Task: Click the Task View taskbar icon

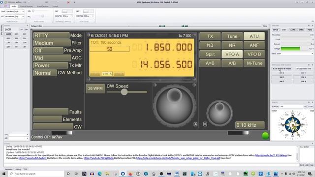Action: (x=76, y=174)
